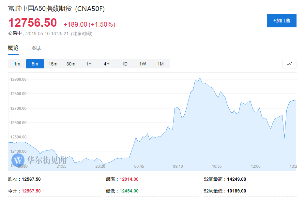Set chart interval to 1H
This screenshot has width=305, height=199.
click(89, 64)
